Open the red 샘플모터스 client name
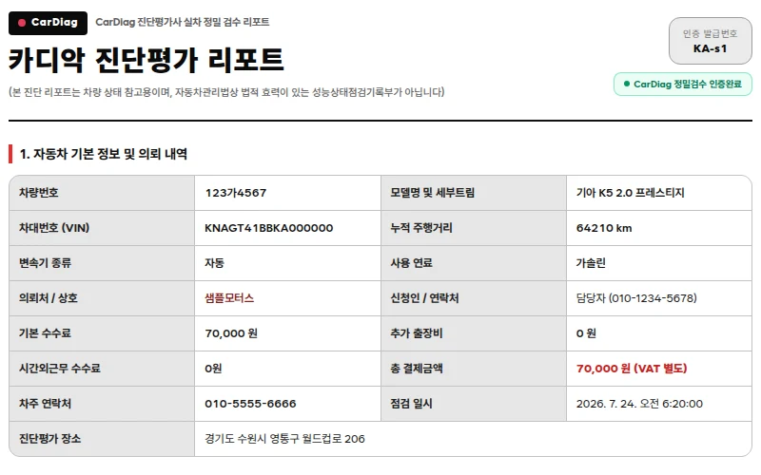This screenshot has height=475, width=761. pos(229,298)
